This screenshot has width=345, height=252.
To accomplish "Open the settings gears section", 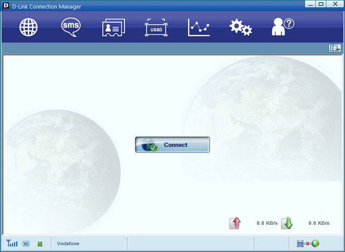I will (240, 27).
